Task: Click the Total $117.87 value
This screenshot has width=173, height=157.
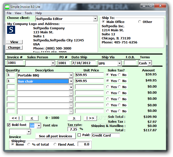Action: pos(150,130)
